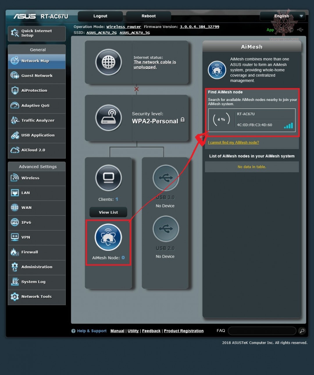This screenshot has height=375, width=314.
Task: Click the lock icon beside WPA2-Personal
Action: coord(183,120)
